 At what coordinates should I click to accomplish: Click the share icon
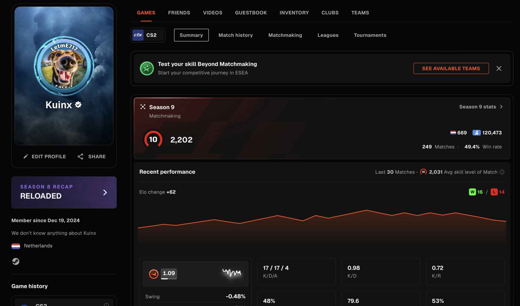pos(80,156)
